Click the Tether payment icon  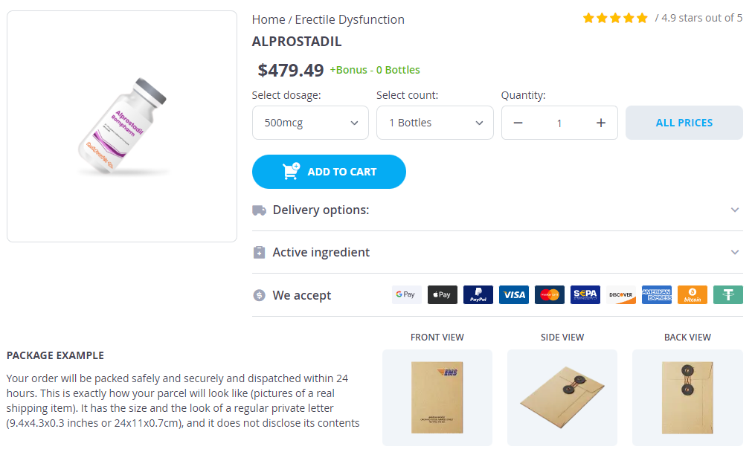click(x=728, y=295)
